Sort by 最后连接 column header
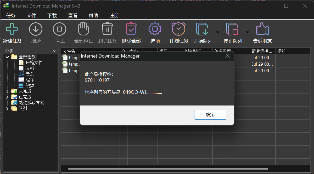 [x=263, y=51]
